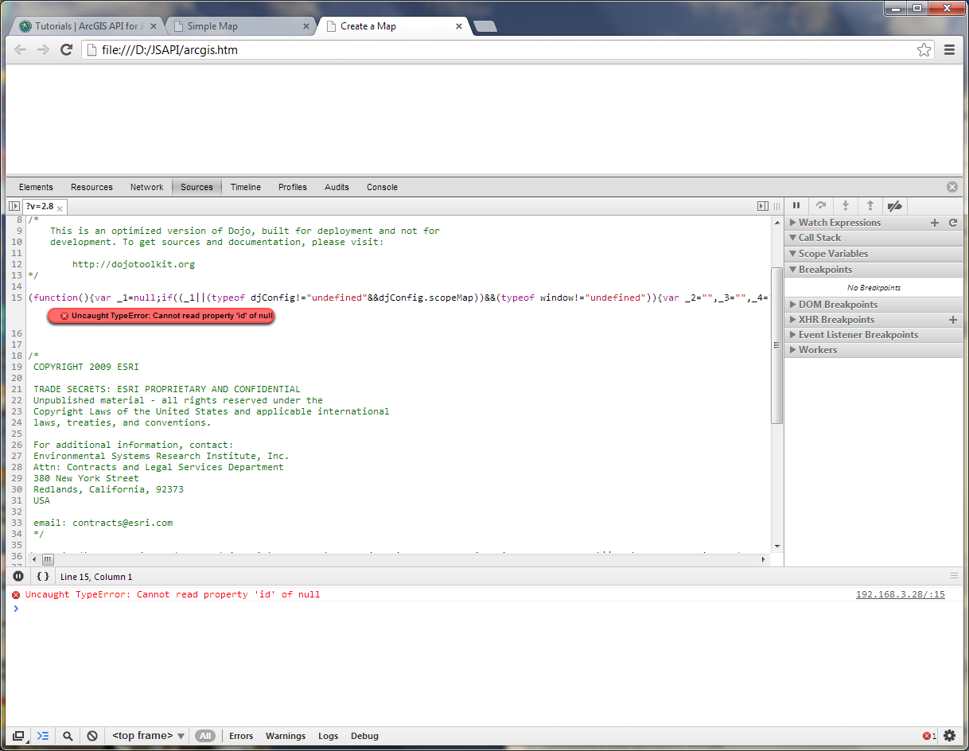This screenshot has height=751, width=969.
Task: Toggle pause on exceptions button
Action: tap(18, 576)
